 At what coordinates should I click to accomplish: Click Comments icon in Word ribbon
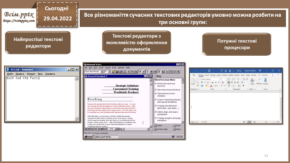[278, 75]
